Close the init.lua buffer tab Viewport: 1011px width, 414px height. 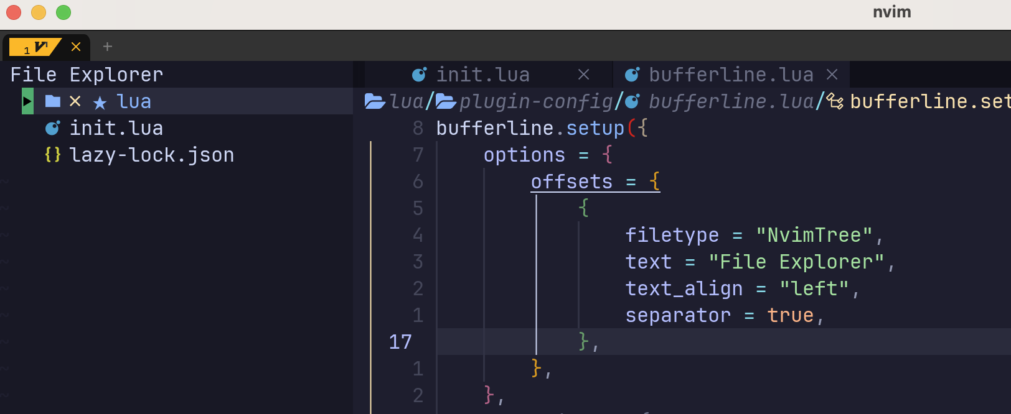(583, 75)
